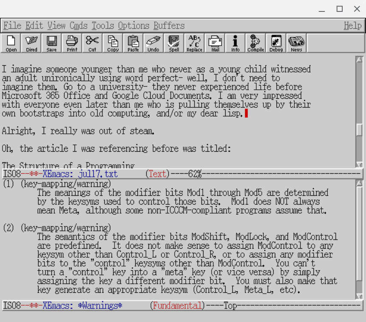This screenshot has width=366, height=322.
Task: Click the (Text) mode indicator in modeline
Action: click(x=157, y=174)
